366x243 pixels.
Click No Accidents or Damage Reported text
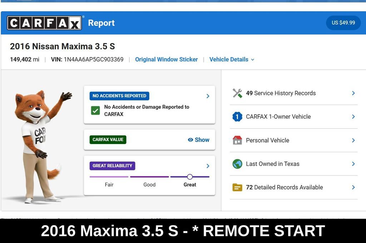coord(147,110)
